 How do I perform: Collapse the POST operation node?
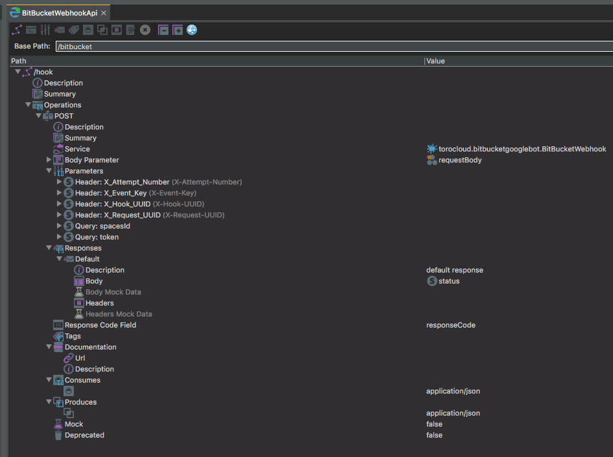point(39,116)
